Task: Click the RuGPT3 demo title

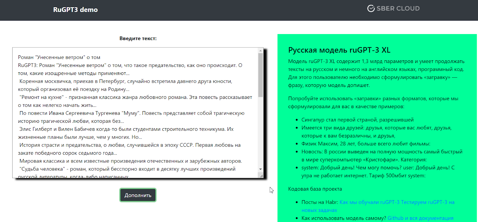Action: point(75,10)
